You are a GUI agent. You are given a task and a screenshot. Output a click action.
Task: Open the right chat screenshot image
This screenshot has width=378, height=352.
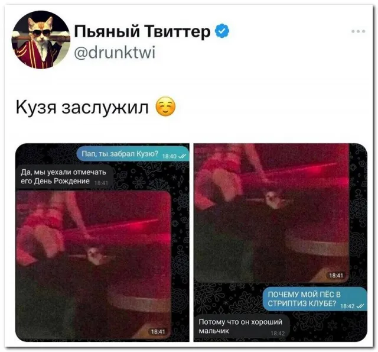[x=281, y=243]
